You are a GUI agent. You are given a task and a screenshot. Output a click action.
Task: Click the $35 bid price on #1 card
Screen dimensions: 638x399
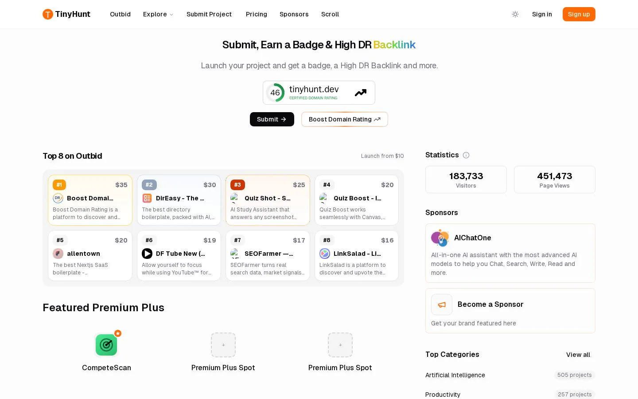(121, 185)
